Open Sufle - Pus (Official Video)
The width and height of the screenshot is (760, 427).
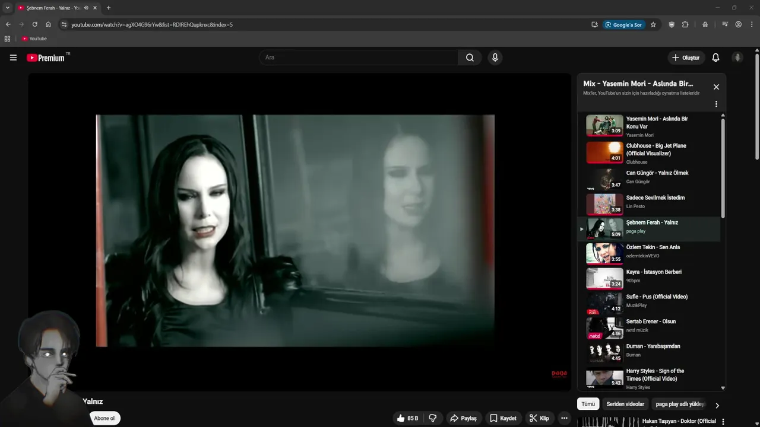point(649,302)
